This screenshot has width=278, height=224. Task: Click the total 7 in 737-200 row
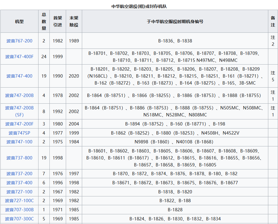pyautogui.click(x=44, y=173)
